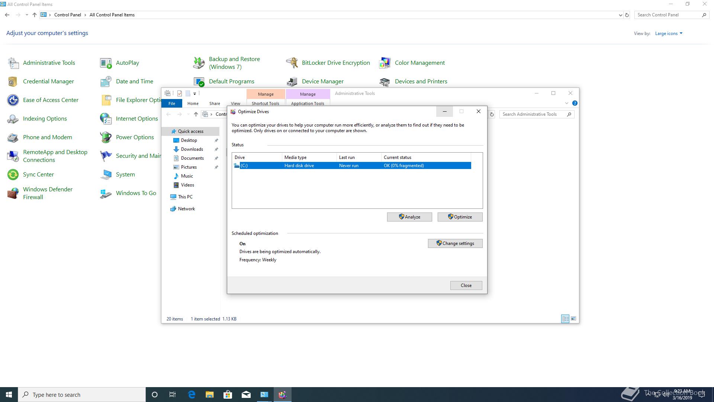The image size is (714, 402).
Task: Open Microsoft Edge from the taskbar
Action: [x=192, y=395]
